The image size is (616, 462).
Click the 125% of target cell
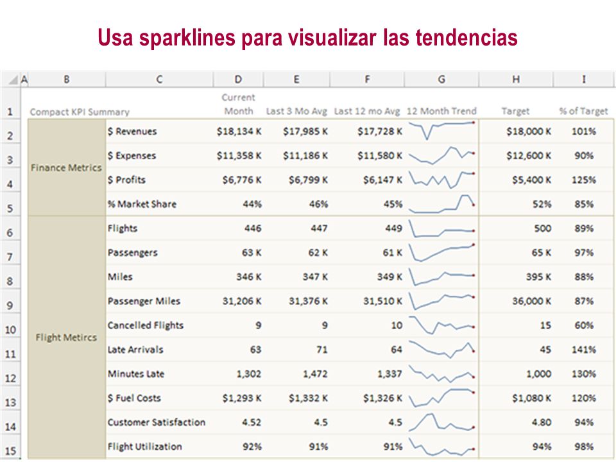pyautogui.click(x=584, y=180)
